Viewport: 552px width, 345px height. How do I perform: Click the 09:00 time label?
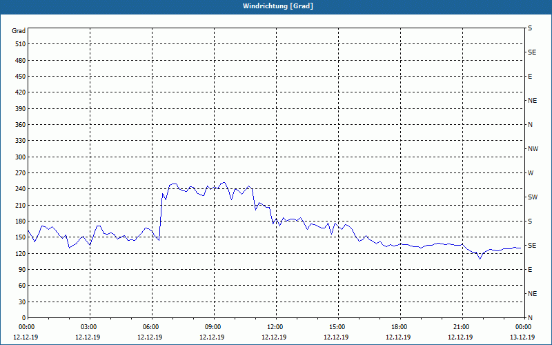(x=214, y=327)
